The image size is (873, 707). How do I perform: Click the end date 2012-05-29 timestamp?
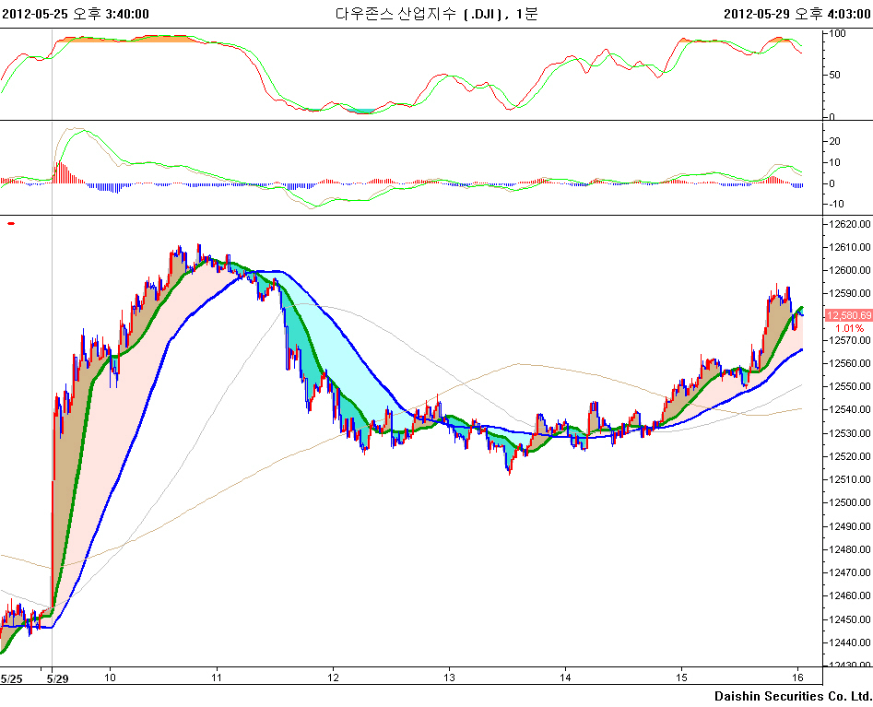pyautogui.click(x=796, y=13)
